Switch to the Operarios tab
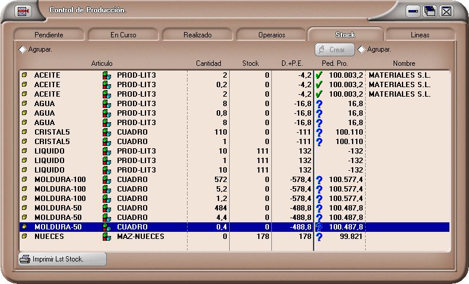This screenshot has height=284, width=469. click(x=271, y=35)
